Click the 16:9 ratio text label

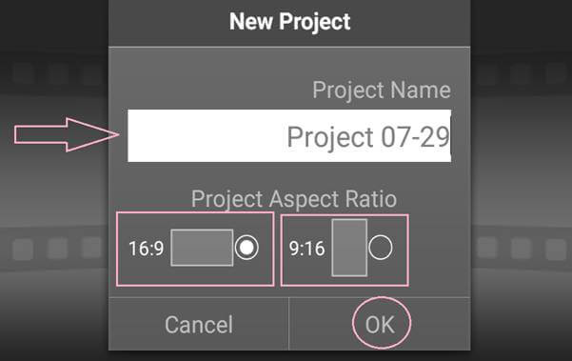click(147, 249)
